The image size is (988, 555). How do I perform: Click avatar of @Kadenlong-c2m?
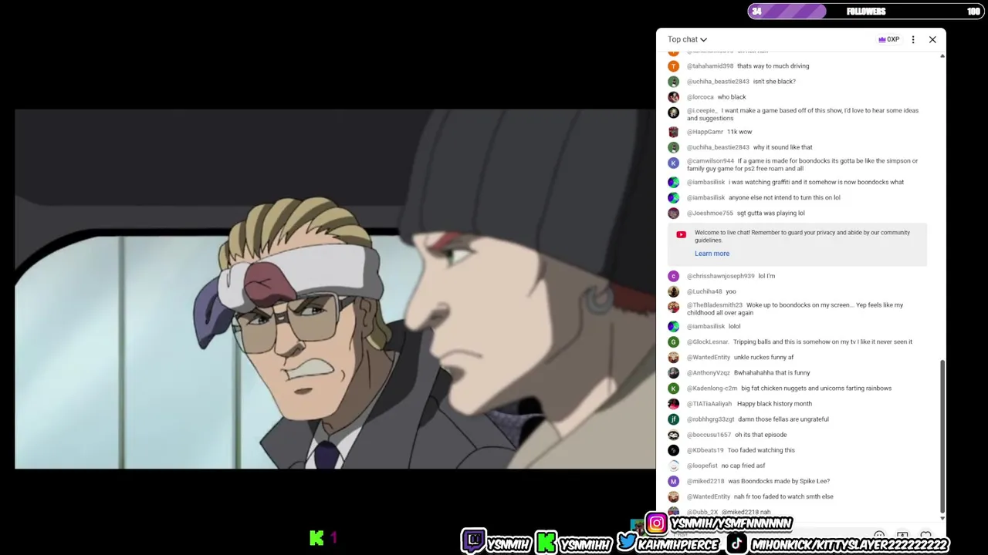pos(673,388)
